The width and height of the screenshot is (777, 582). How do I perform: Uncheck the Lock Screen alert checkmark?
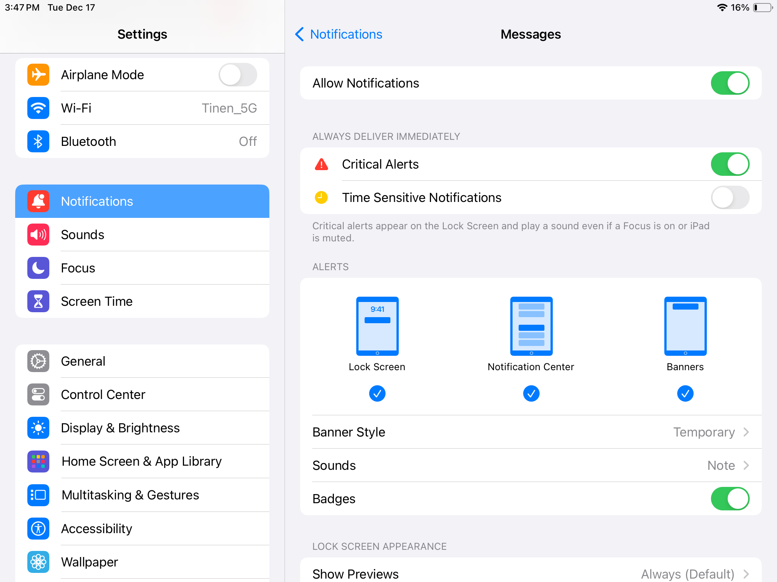coord(377,394)
